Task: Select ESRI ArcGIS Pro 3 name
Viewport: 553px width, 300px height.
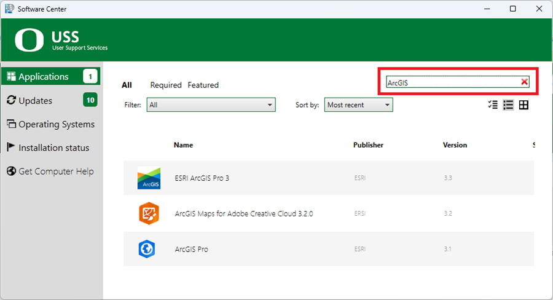Action: tap(202, 178)
